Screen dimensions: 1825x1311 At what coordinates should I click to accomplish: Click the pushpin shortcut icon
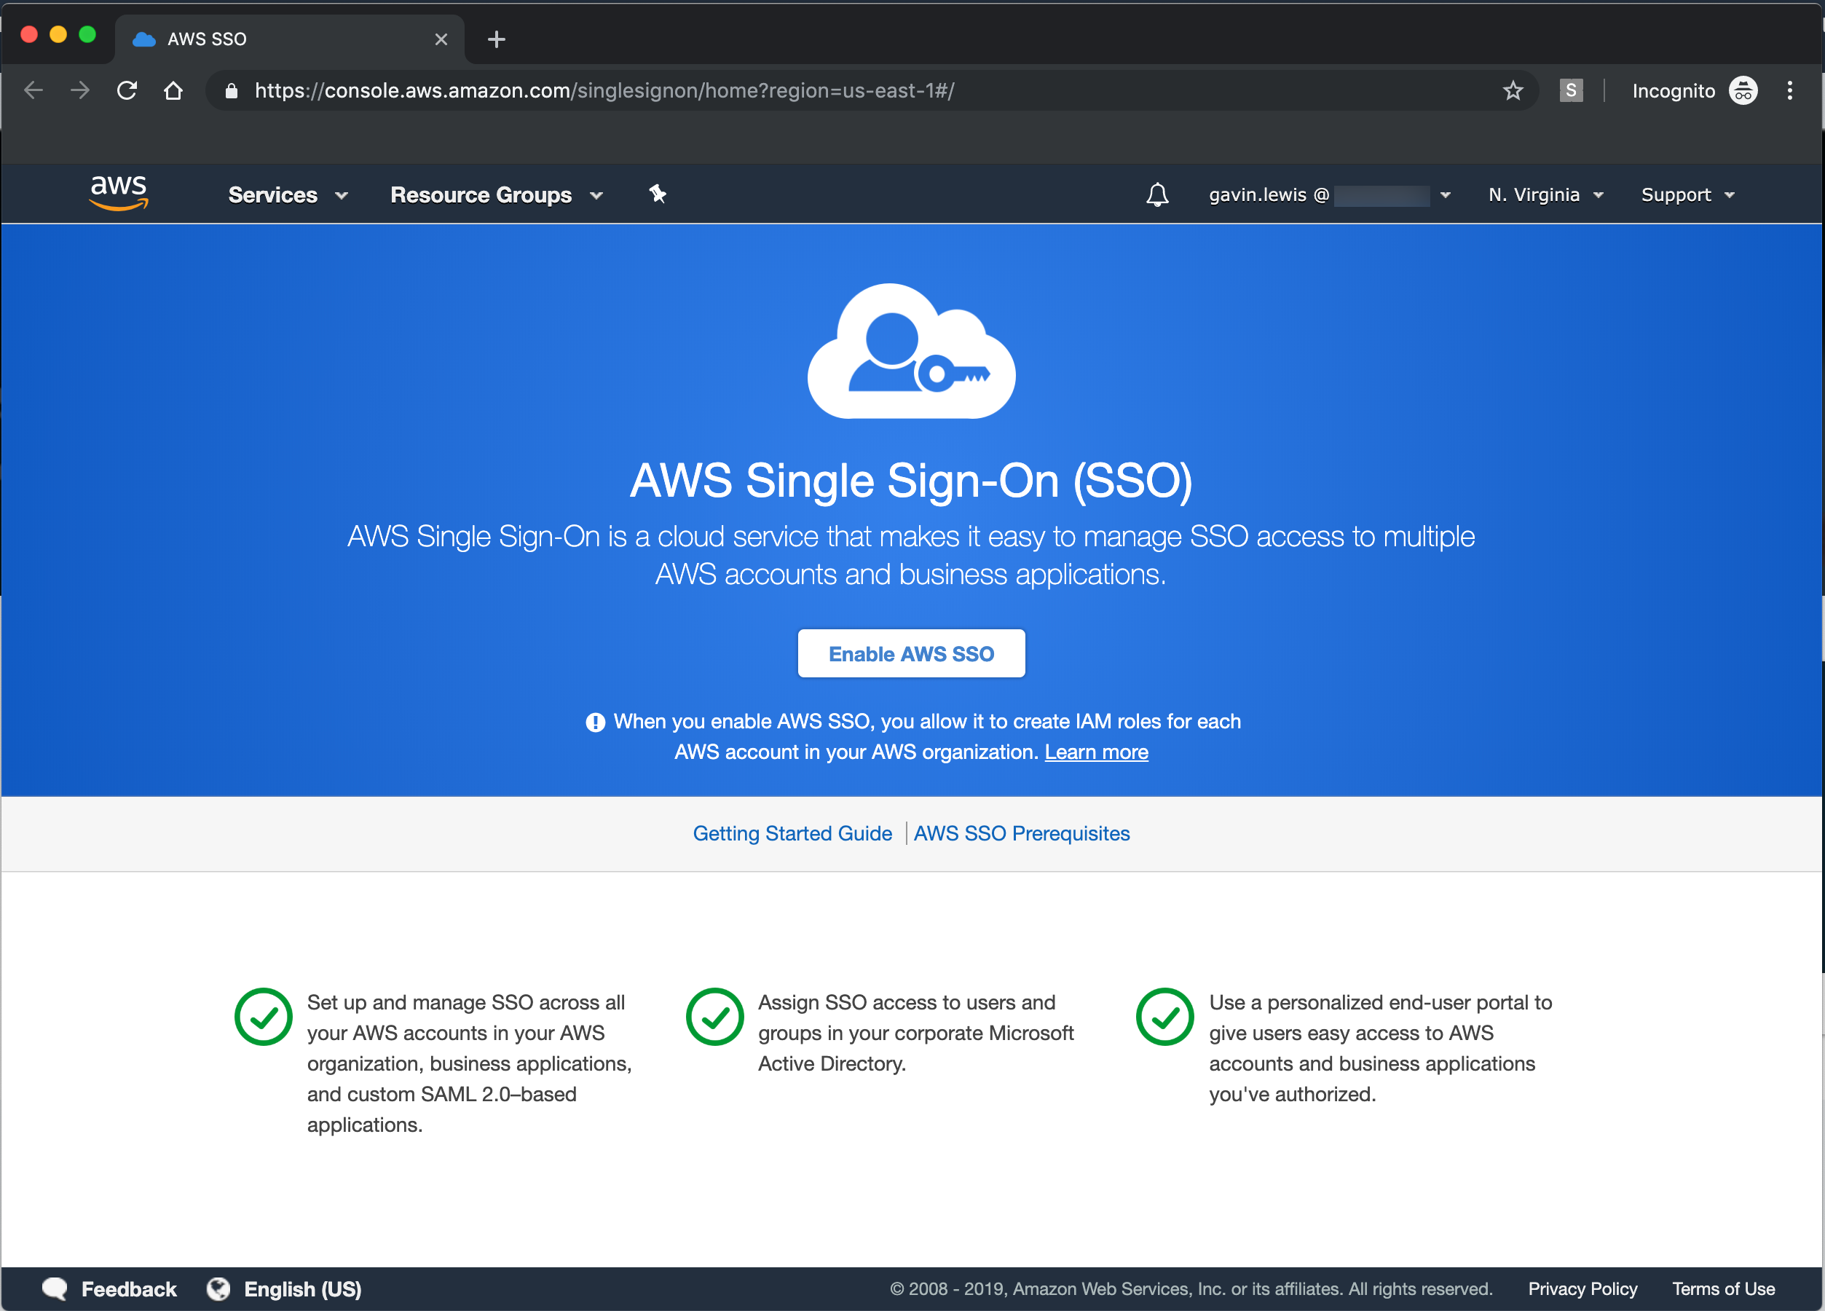pos(658,194)
